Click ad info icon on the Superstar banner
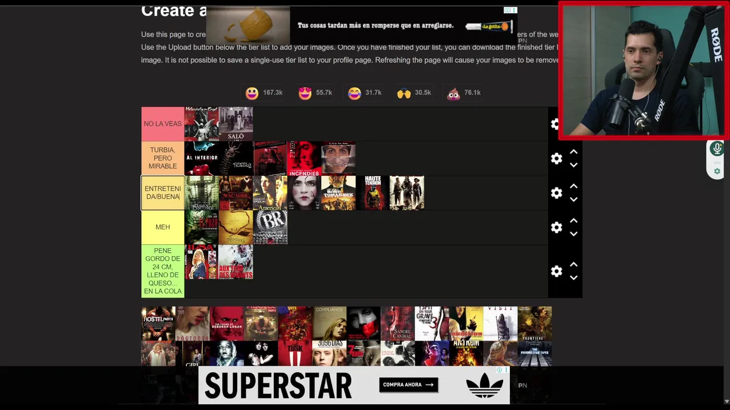This screenshot has width=730, height=410. coord(499,370)
